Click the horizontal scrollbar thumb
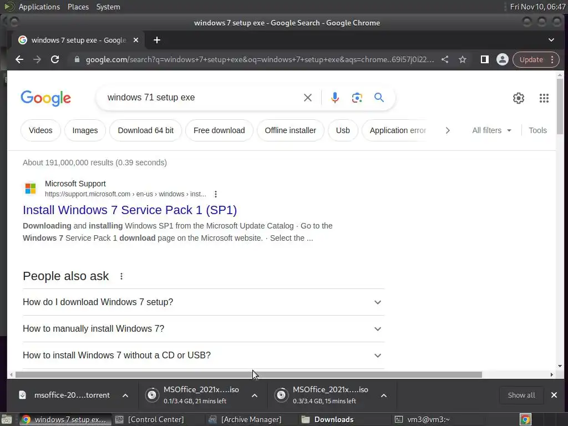Image resolution: width=568 pixels, height=426 pixels. pos(248,374)
